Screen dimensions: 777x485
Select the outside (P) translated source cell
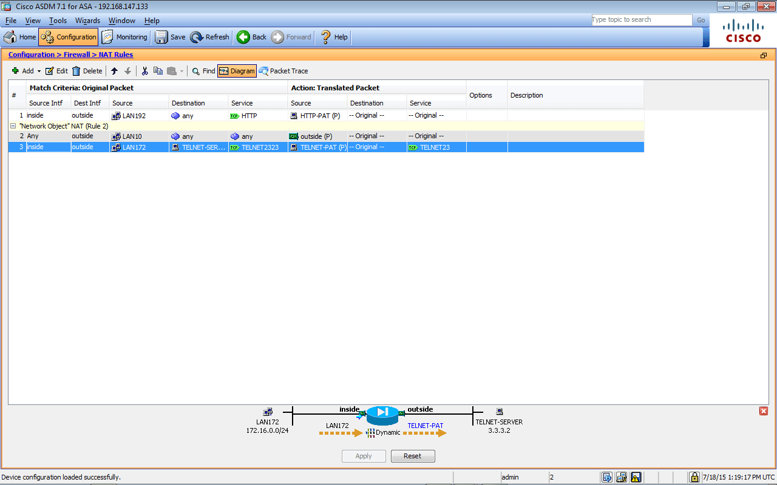pos(317,136)
